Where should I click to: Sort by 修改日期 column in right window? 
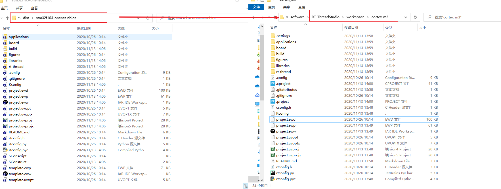coord(351,27)
